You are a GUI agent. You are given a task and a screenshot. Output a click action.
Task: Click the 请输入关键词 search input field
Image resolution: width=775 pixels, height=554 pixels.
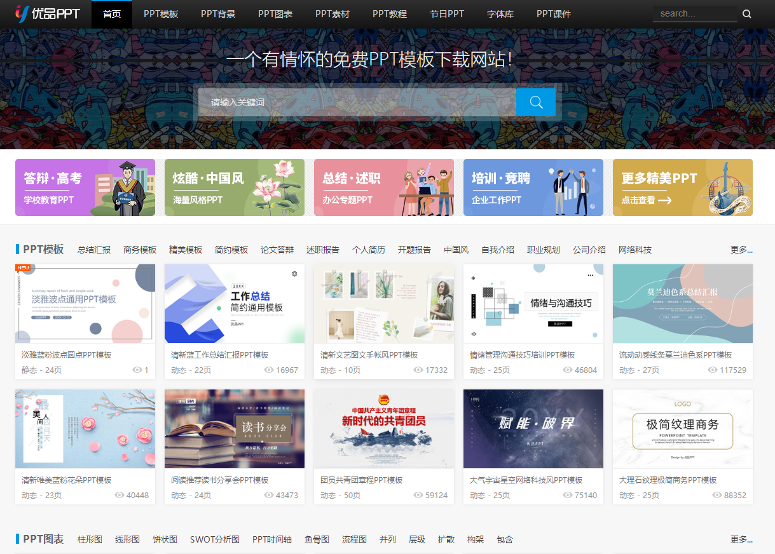tap(356, 102)
